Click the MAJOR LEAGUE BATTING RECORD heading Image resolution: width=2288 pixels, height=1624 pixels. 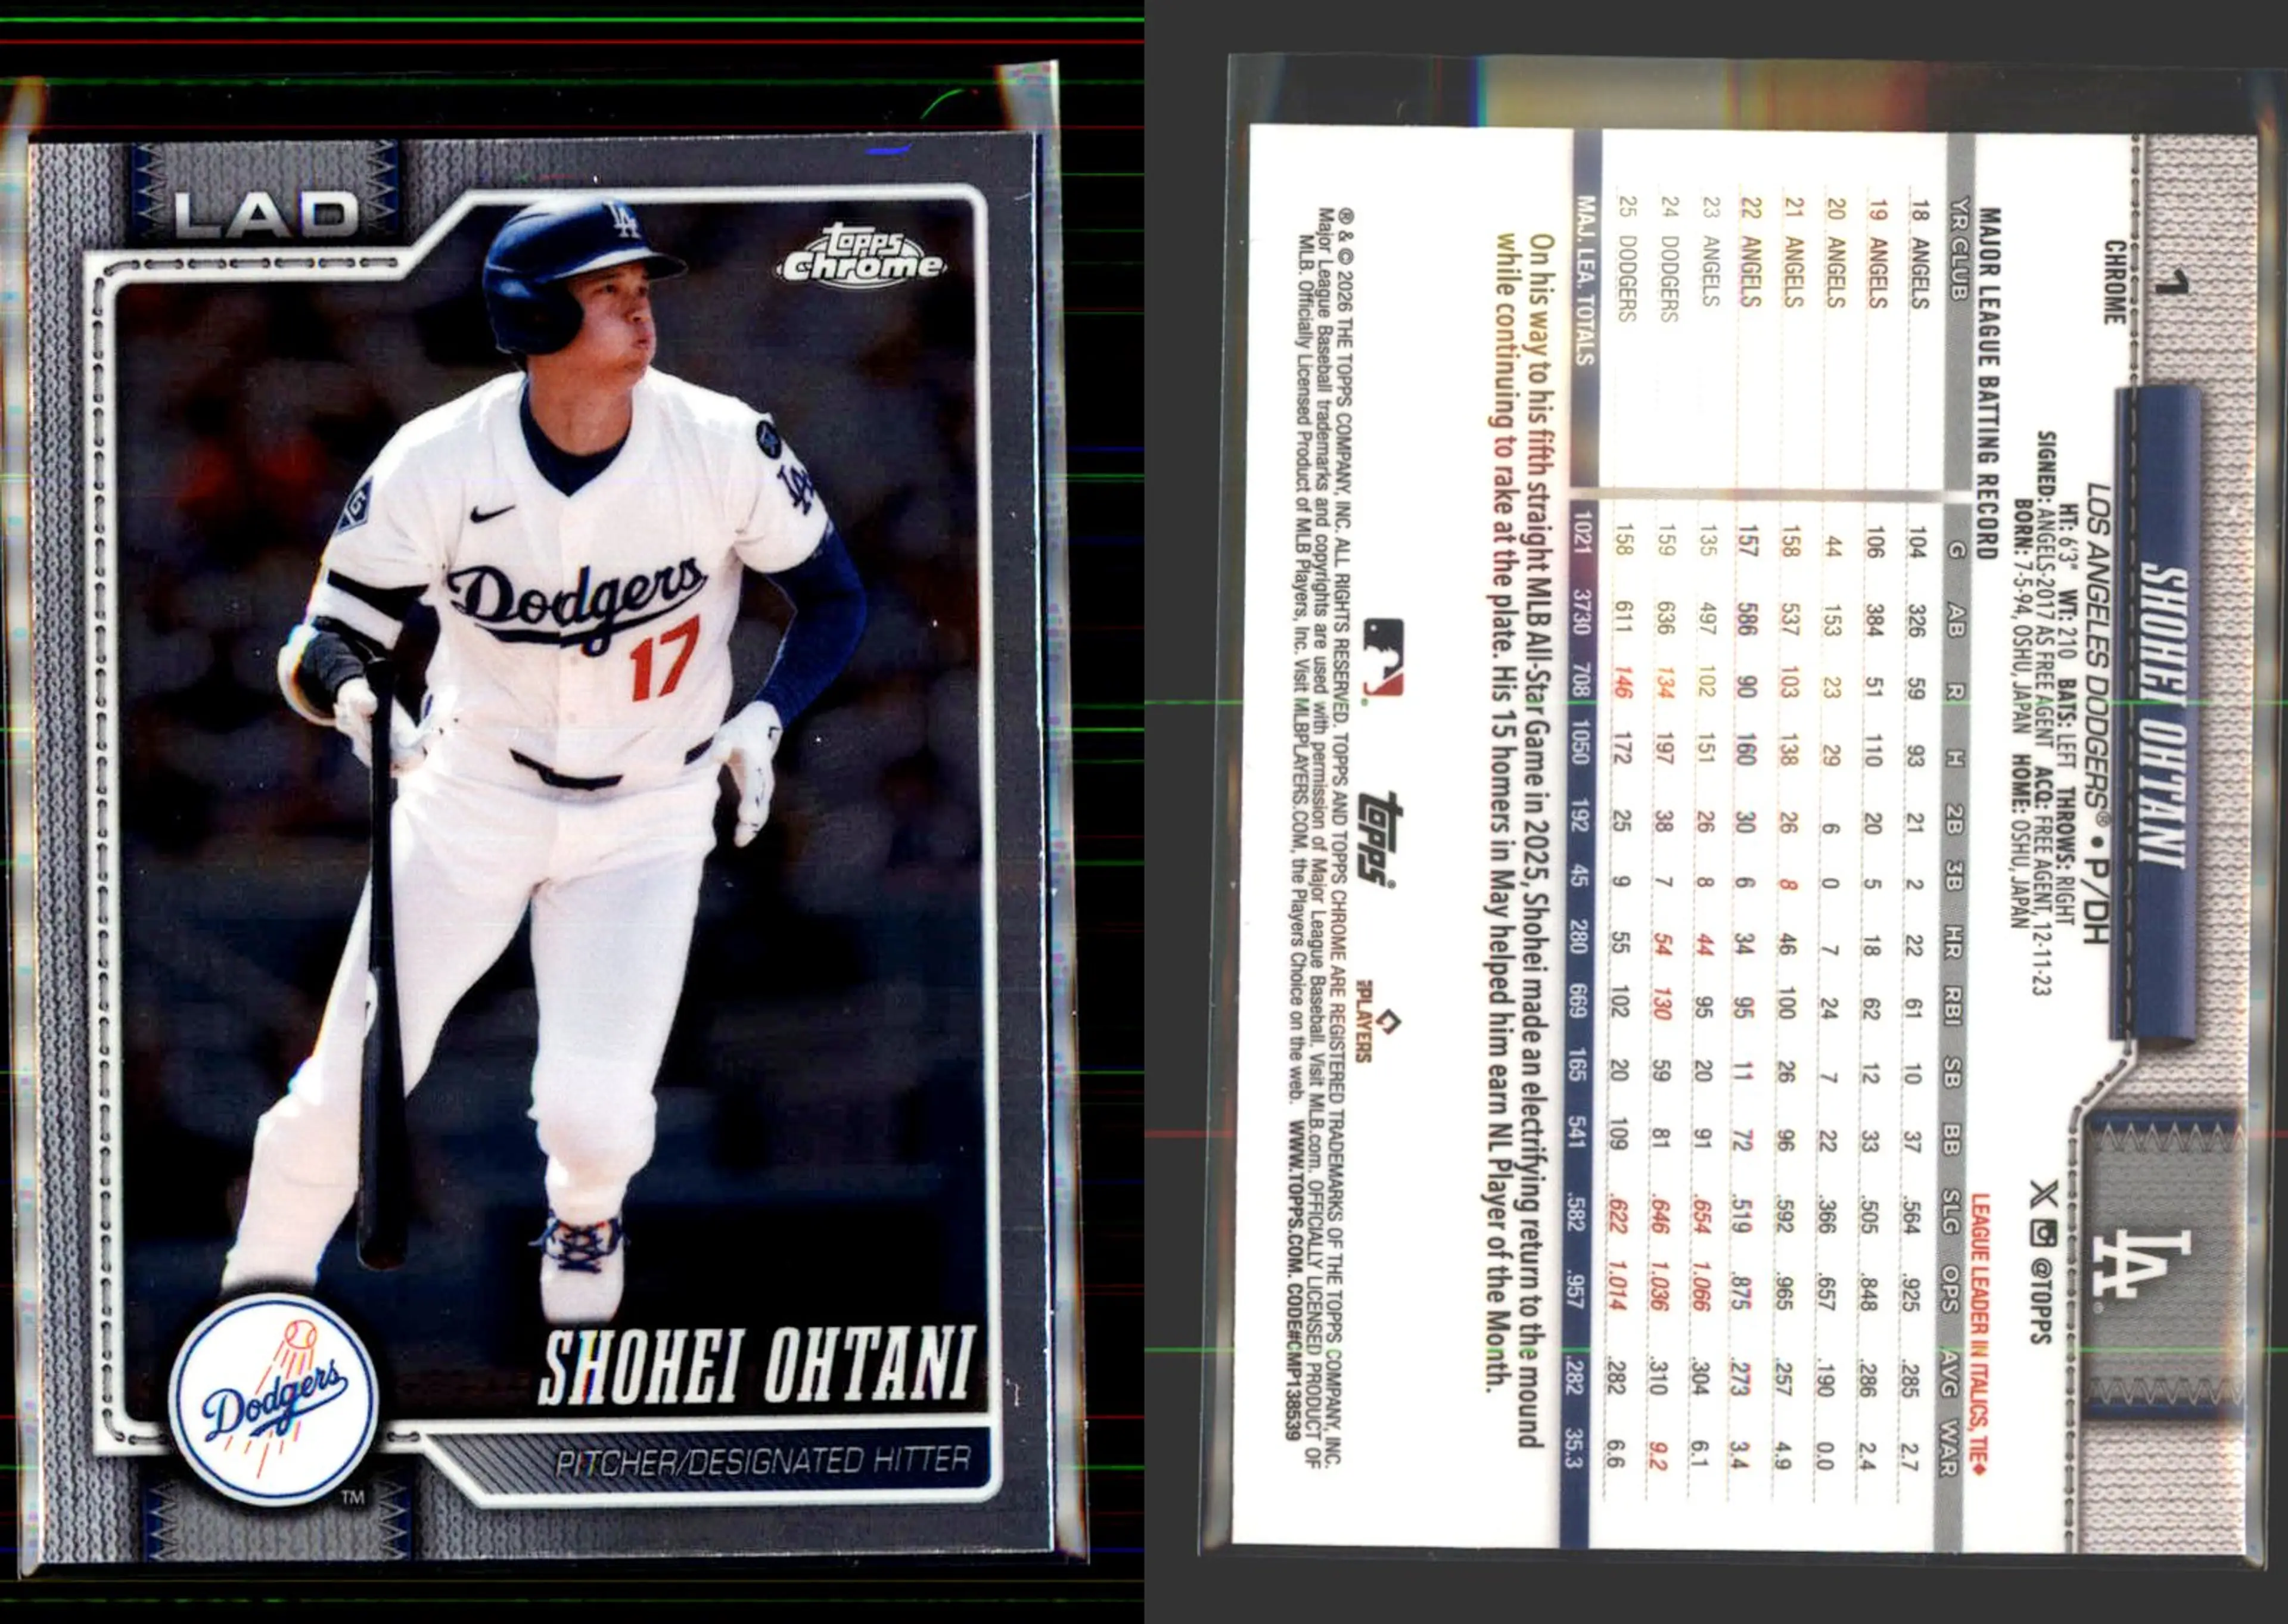pyautogui.click(x=1989, y=383)
